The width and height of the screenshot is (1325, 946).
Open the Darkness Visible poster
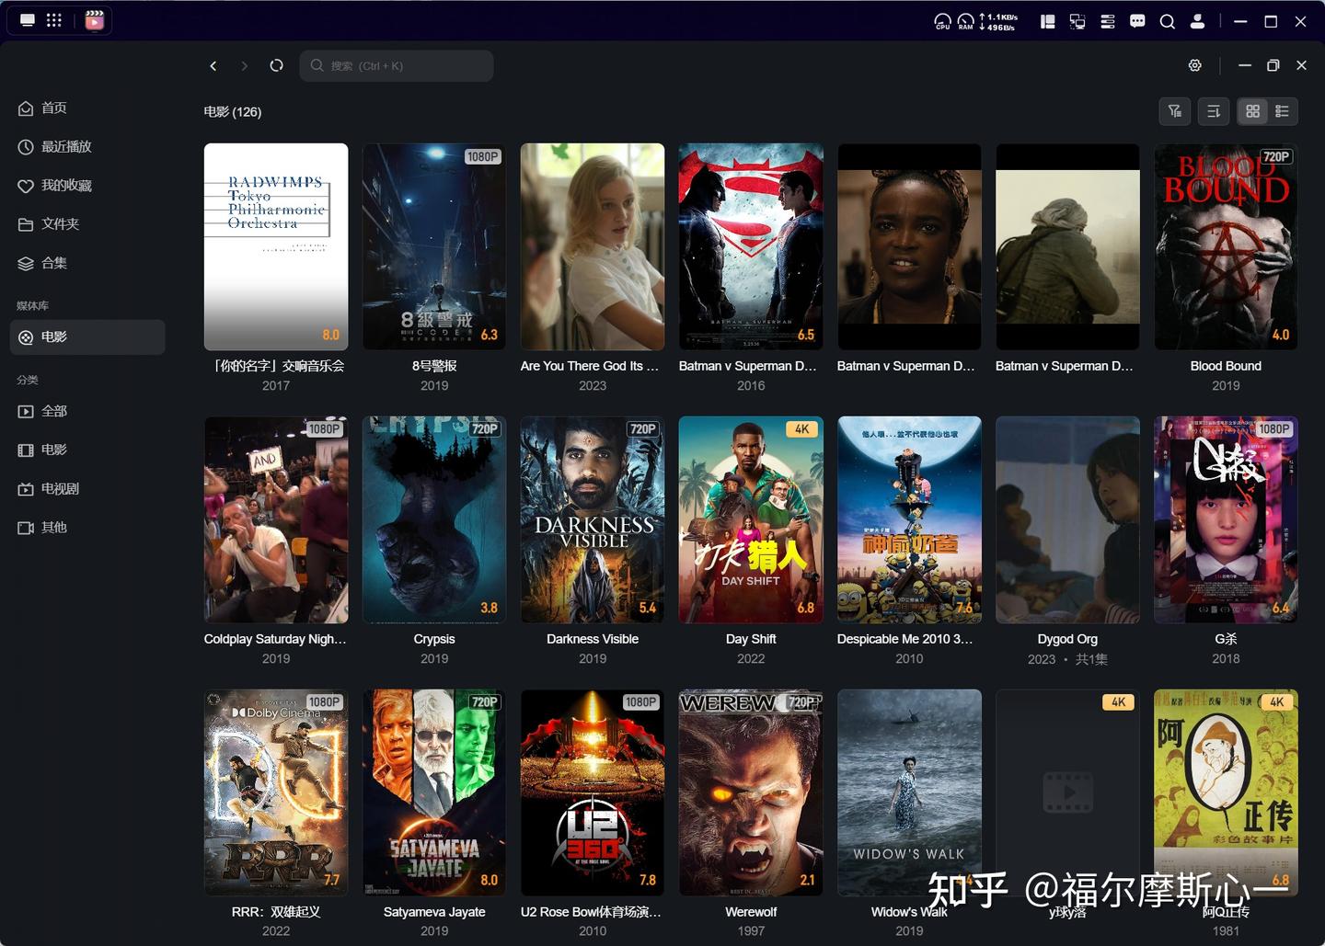[593, 519]
